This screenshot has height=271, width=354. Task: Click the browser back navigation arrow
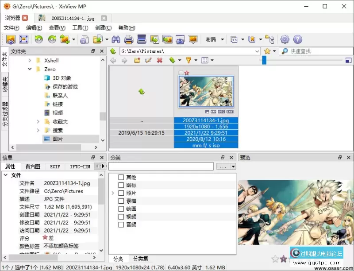114,60
